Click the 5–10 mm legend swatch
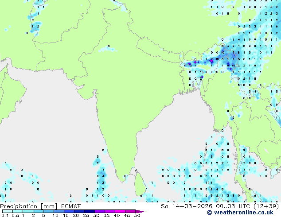The image size is (281, 217). [48, 211]
